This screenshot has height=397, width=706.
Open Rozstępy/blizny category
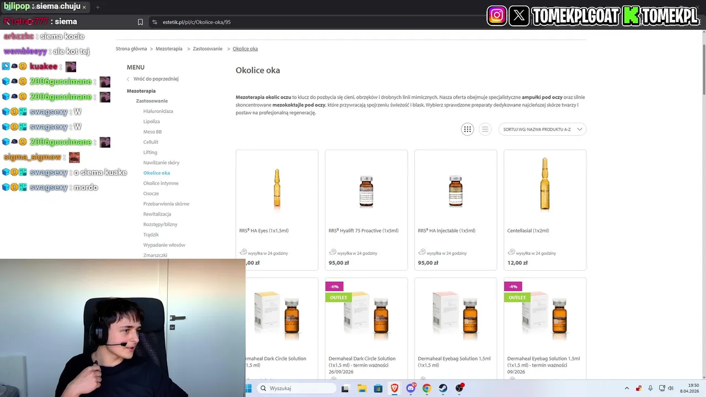161,224
